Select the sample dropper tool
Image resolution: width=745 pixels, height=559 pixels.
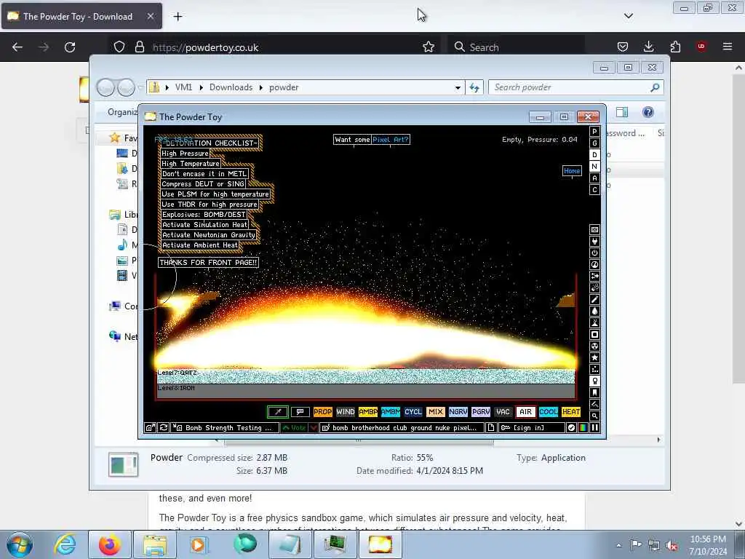[278, 412]
